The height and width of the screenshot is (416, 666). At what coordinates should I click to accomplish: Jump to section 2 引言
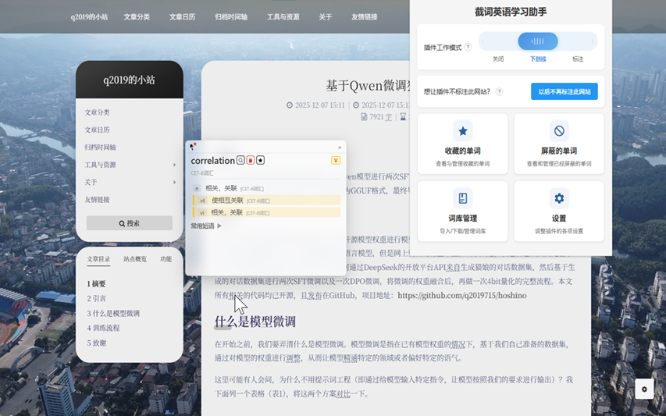[x=96, y=298]
